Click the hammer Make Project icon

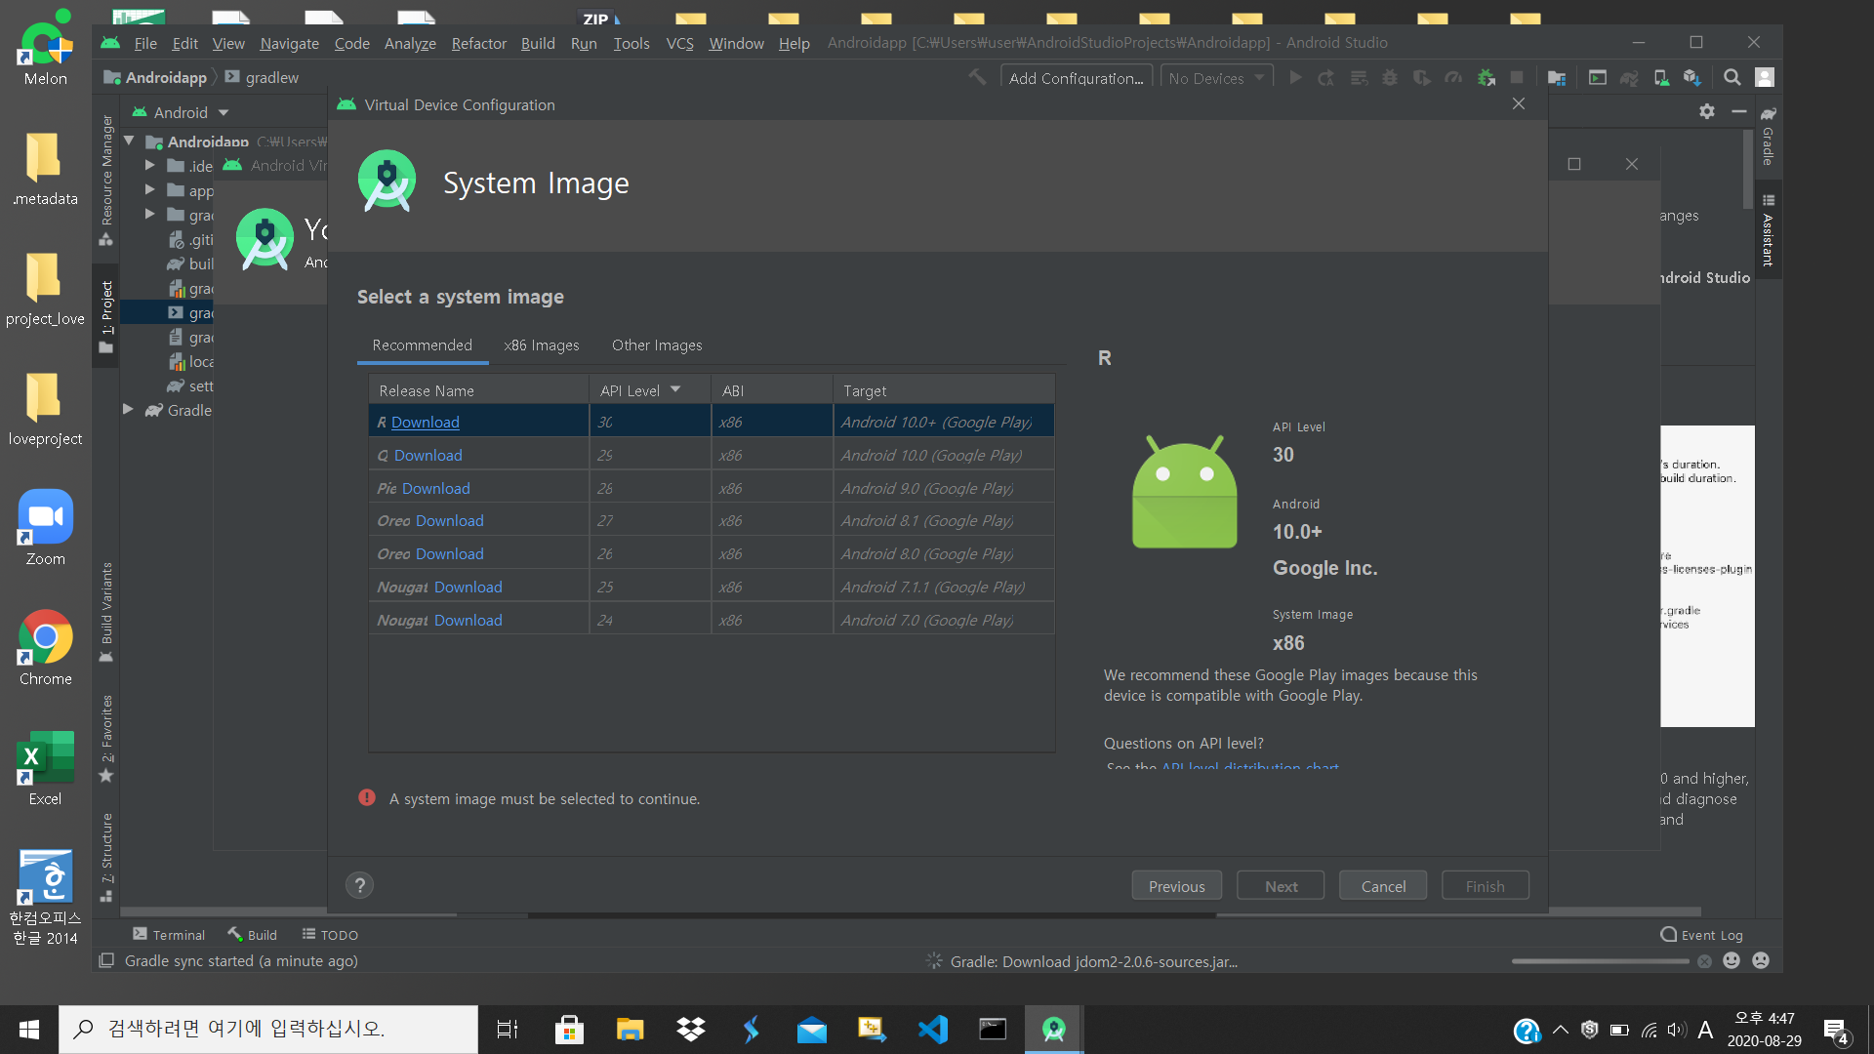coord(977,78)
